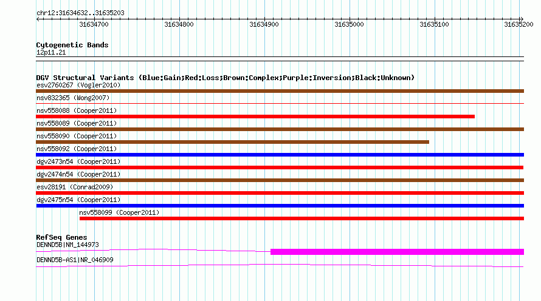Click the thin red nsv832365 variant line
Image resolution: width=541 pixels, height=301 pixels.
click(280, 103)
